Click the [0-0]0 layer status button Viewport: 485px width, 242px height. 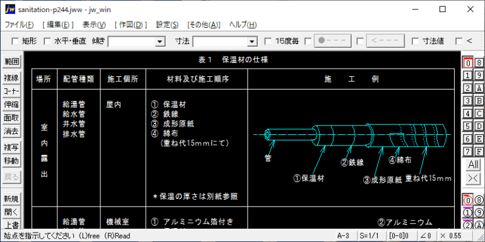click(401, 236)
